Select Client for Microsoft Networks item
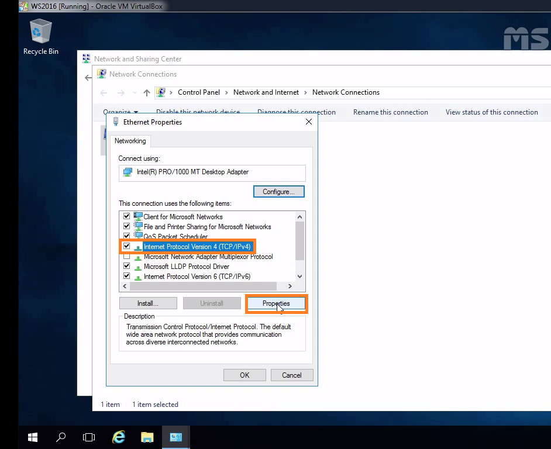This screenshot has width=551, height=449. coord(183,217)
